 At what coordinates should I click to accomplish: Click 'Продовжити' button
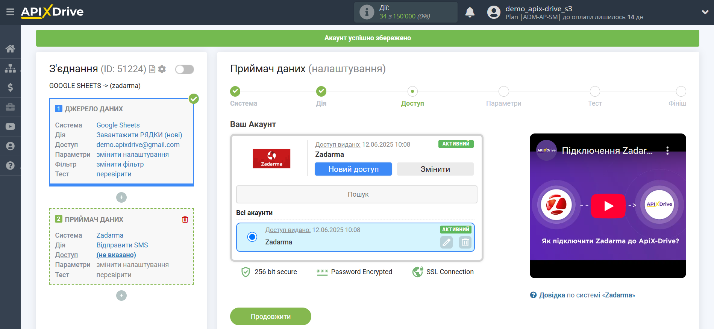(271, 317)
